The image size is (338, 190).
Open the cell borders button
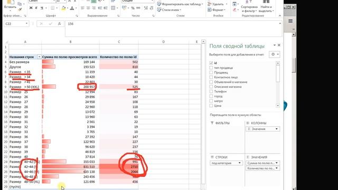coord(52,8)
